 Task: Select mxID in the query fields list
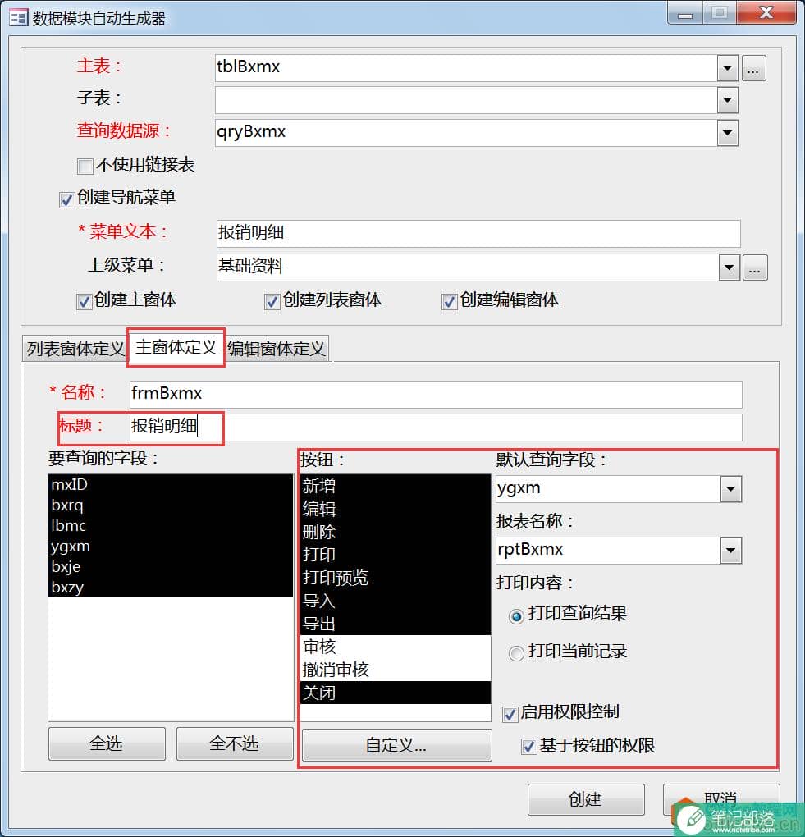[x=171, y=485]
